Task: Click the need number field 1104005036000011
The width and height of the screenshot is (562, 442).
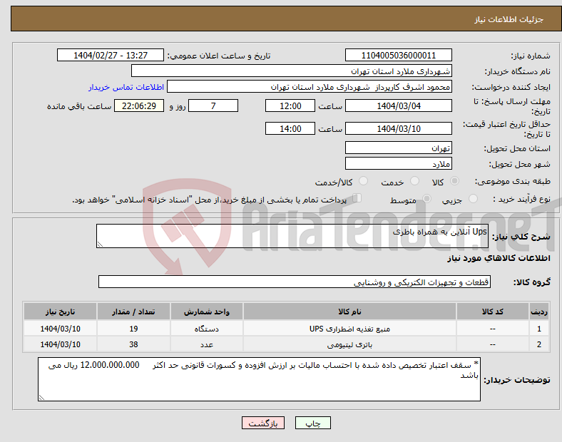Action: tap(398, 55)
